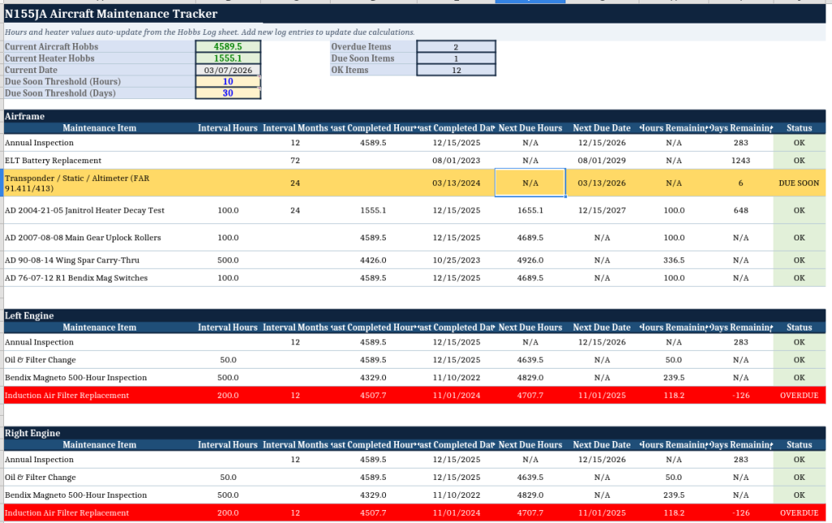Screen dimensions: 832x523
Task: Click the Due Soon Items count cell
Action: click(x=456, y=58)
